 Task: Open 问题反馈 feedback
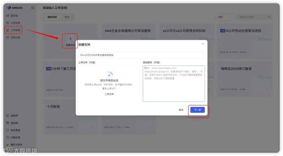[13, 137]
